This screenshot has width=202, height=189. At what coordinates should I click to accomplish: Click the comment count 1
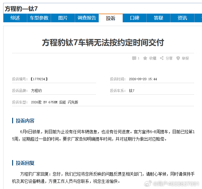pyautogui.click(x=139, y=58)
